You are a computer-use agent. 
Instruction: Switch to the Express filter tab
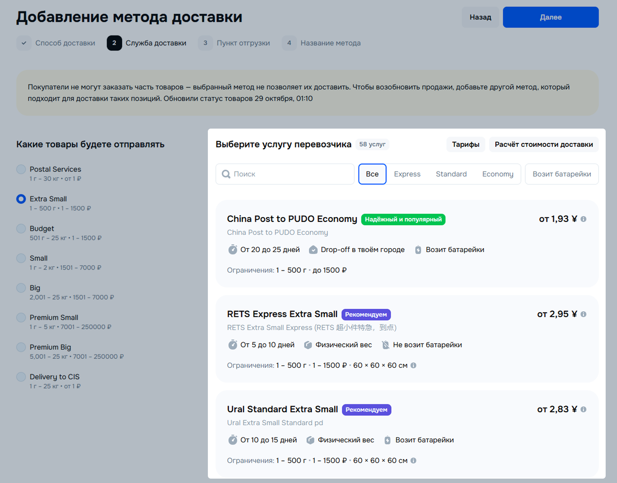(407, 174)
